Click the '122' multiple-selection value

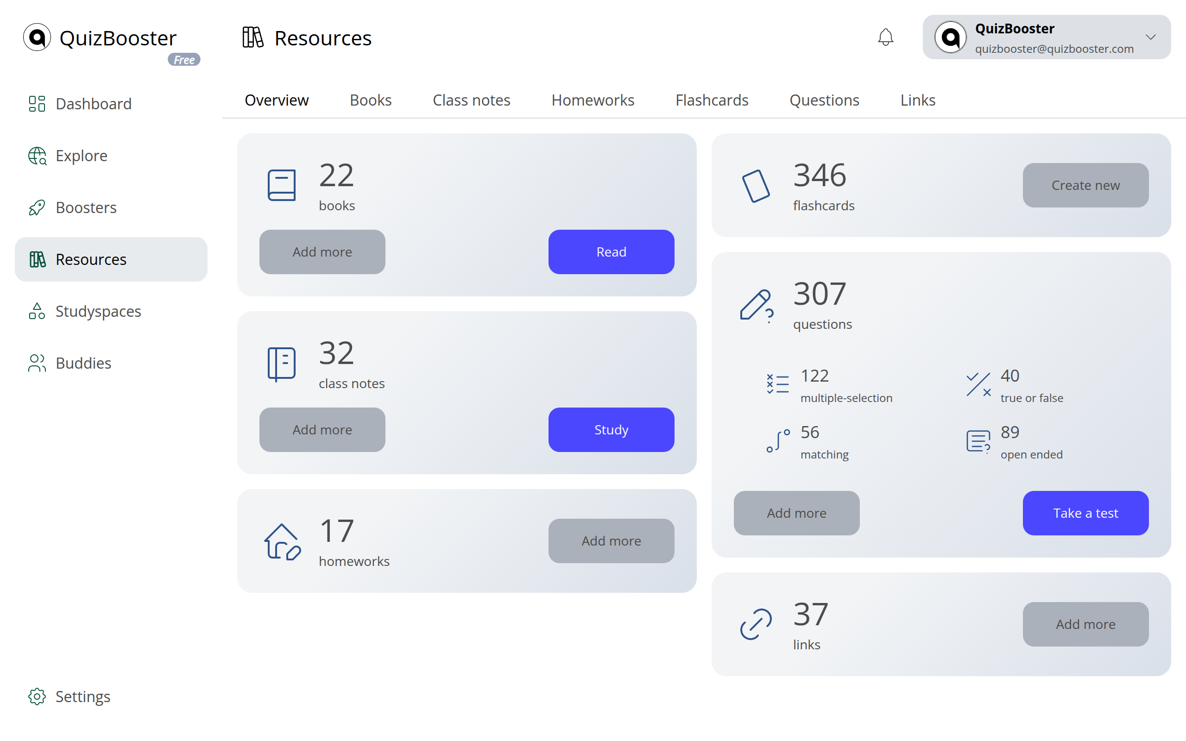click(x=814, y=376)
